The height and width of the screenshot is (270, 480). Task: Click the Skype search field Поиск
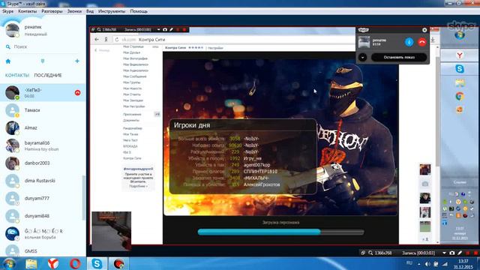[x=43, y=46]
